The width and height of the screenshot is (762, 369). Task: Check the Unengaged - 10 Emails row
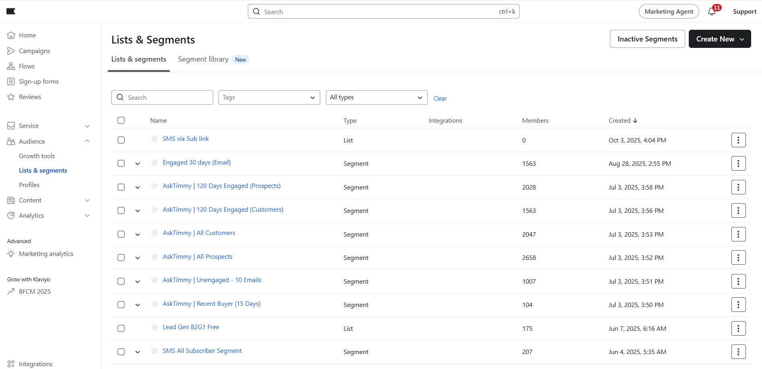pos(121,281)
